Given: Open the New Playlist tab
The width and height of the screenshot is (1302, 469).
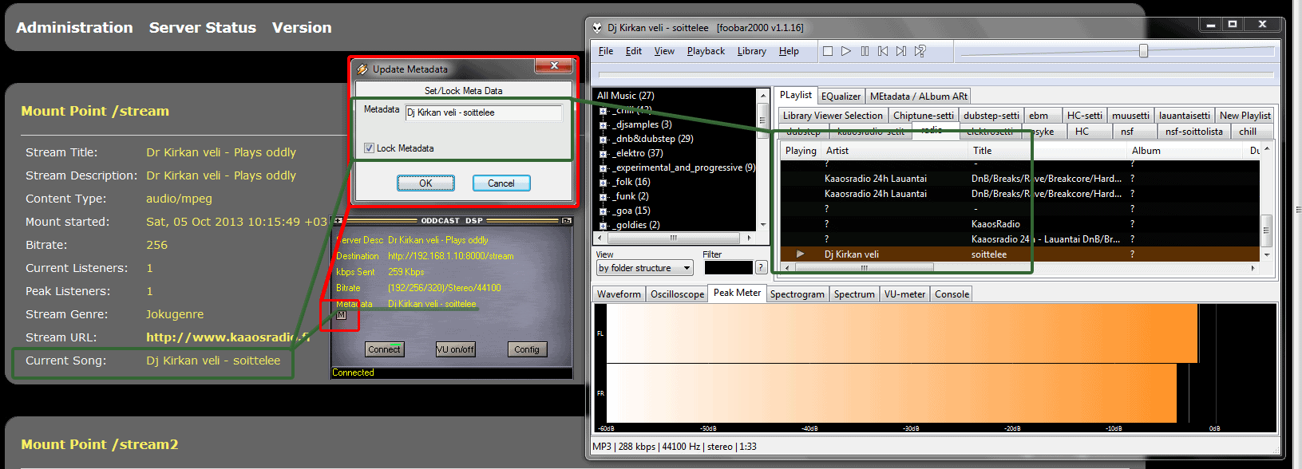Looking at the screenshot, I should pyautogui.click(x=1245, y=116).
